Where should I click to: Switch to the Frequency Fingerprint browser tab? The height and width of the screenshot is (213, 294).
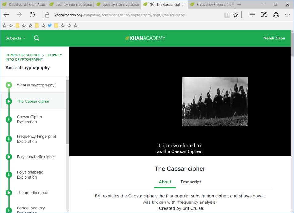tap(212, 4)
